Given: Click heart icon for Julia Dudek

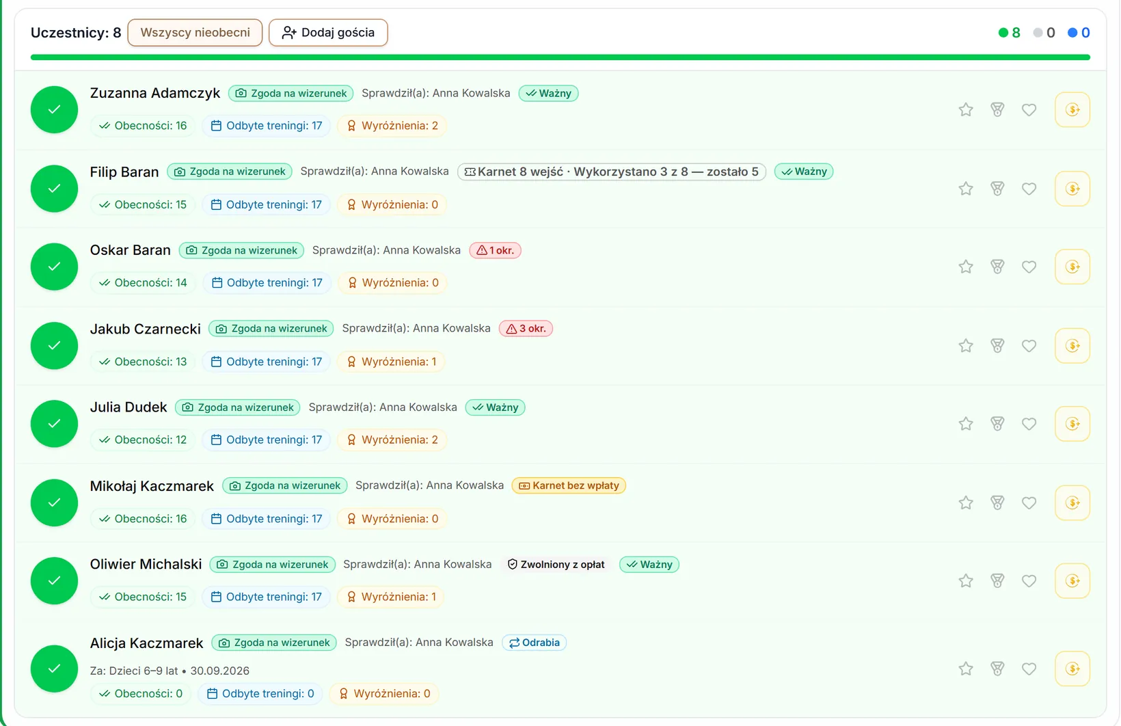Looking at the screenshot, I should 1029,424.
